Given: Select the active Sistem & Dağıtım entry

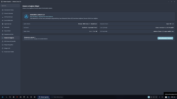Looking at the screenshot, I should click(10, 38).
